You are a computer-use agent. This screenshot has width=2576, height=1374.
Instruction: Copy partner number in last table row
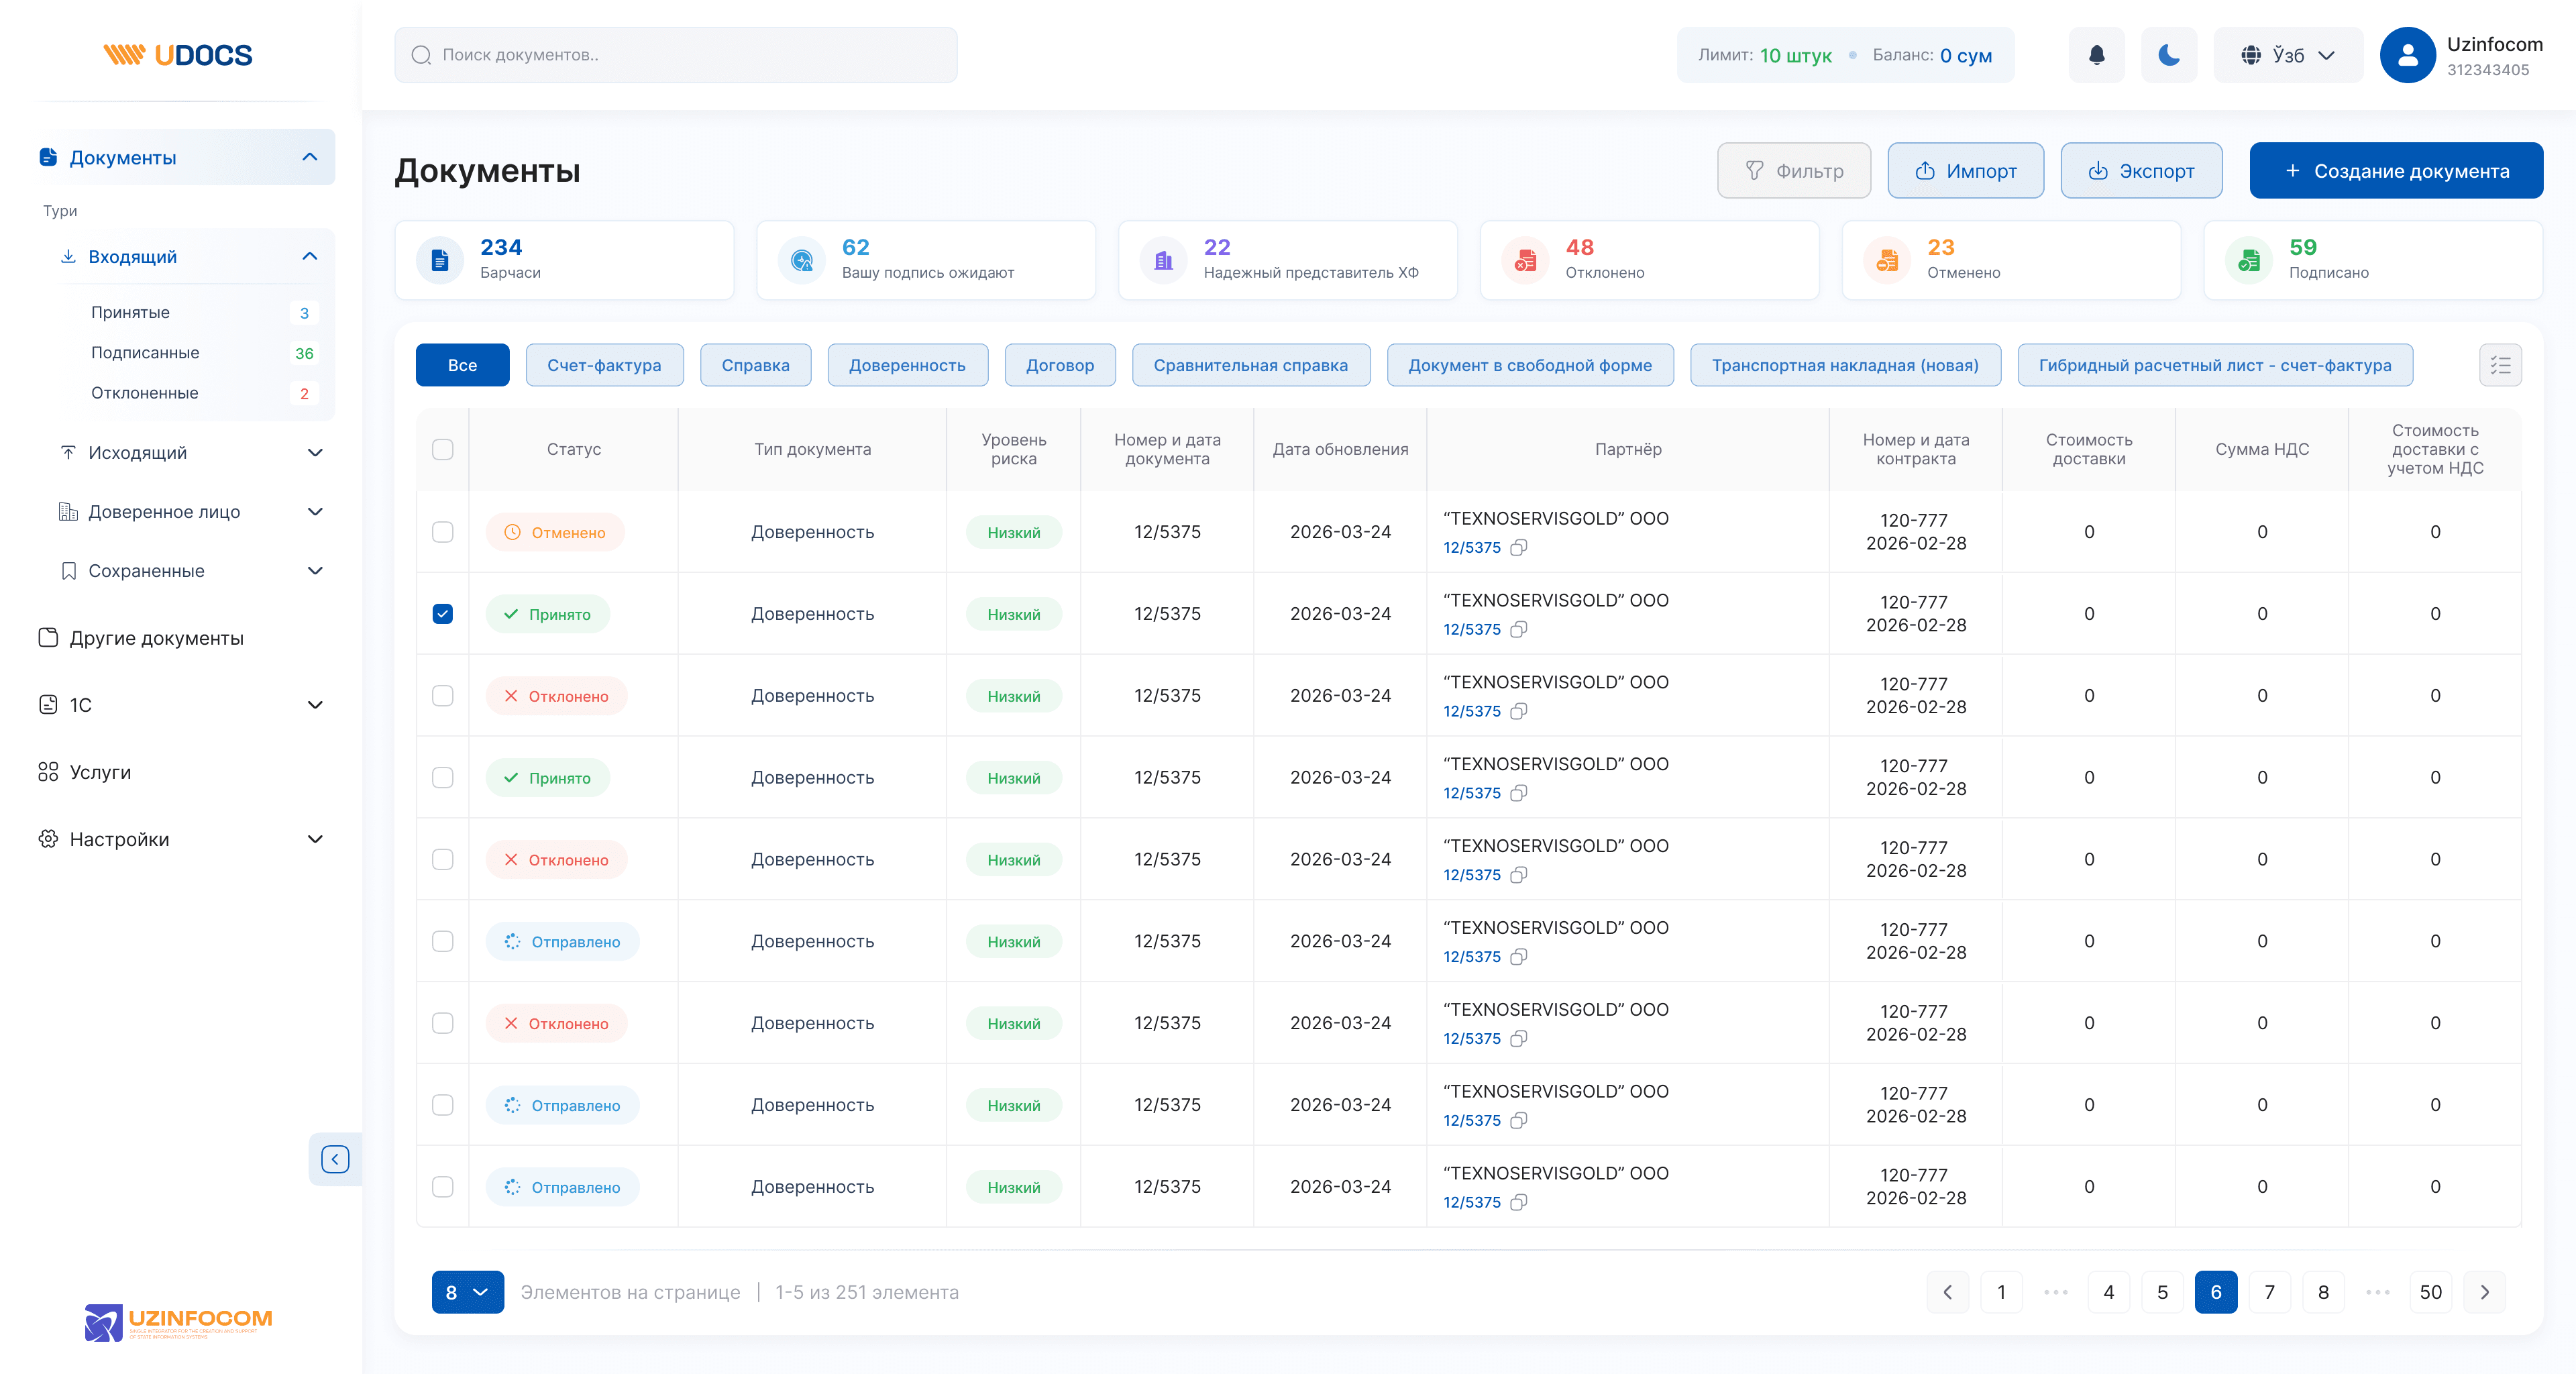1518,1202
